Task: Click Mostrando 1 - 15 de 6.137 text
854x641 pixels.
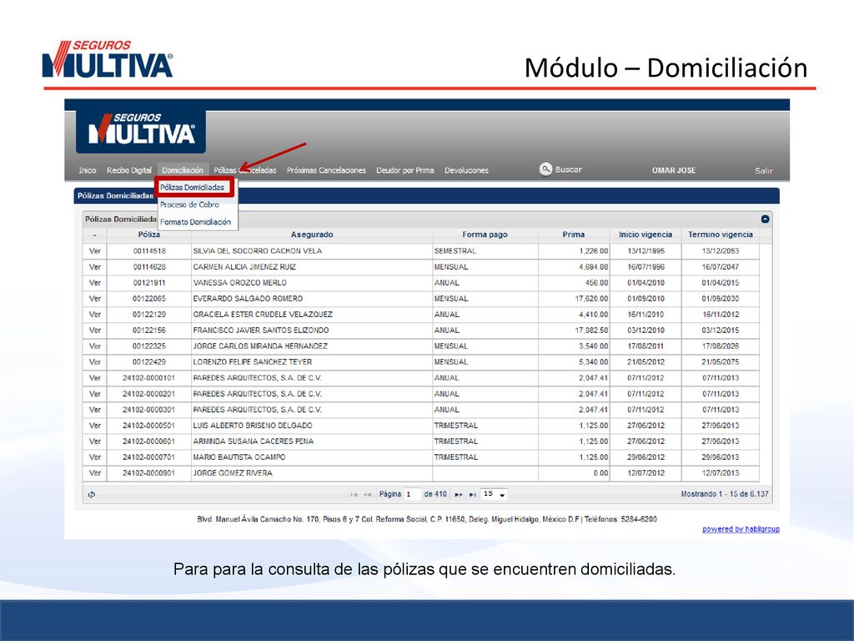Action: (725, 494)
